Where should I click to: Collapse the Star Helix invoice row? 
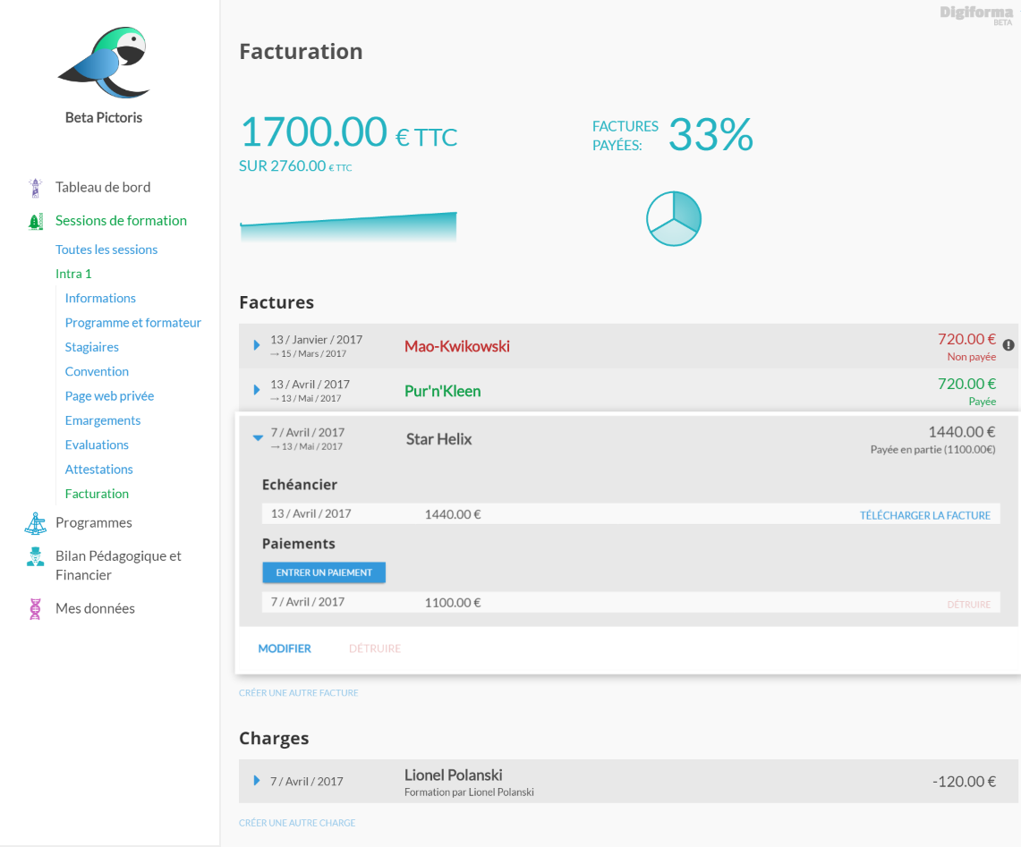click(x=258, y=438)
